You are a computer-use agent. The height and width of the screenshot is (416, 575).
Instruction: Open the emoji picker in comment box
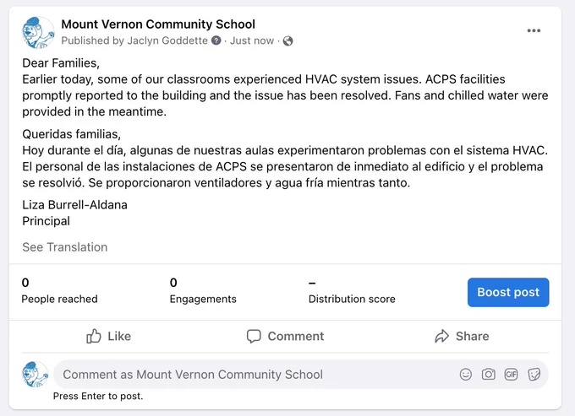pyautogui.click(x=466, y=375)
